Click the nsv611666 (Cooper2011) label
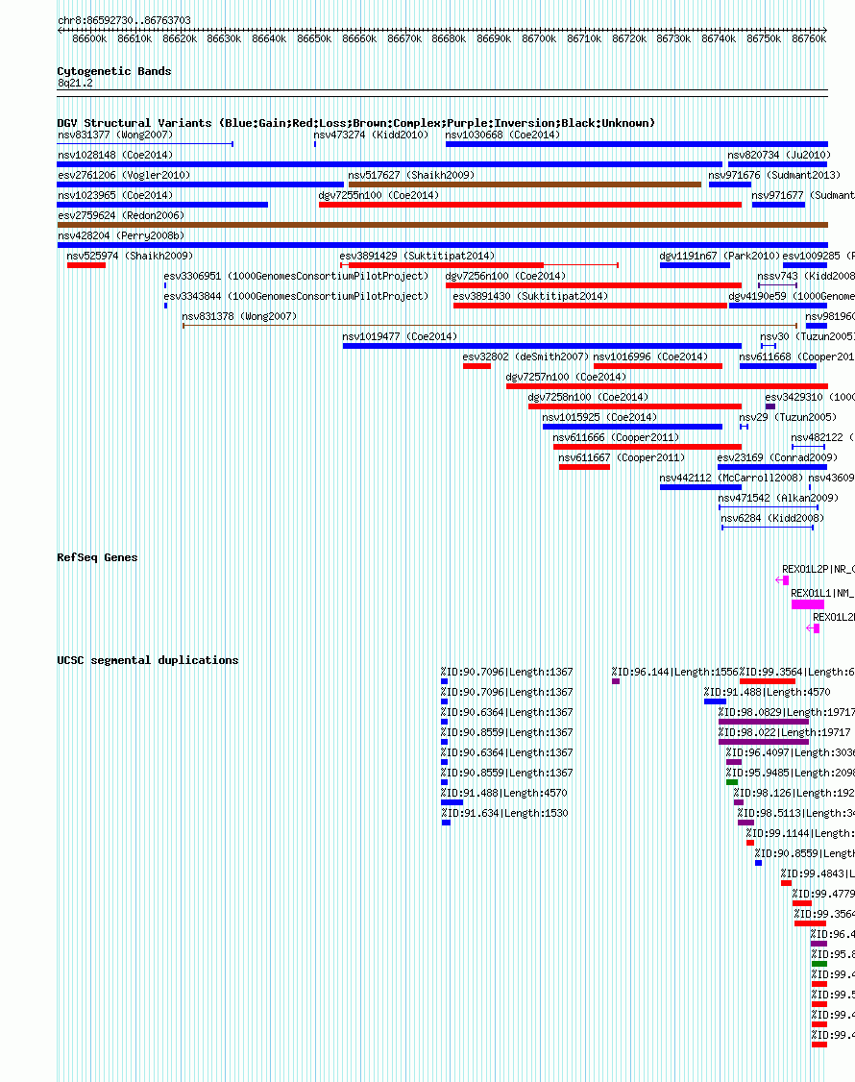Screen dimensions: 855x1082 (x=616, y=437)
